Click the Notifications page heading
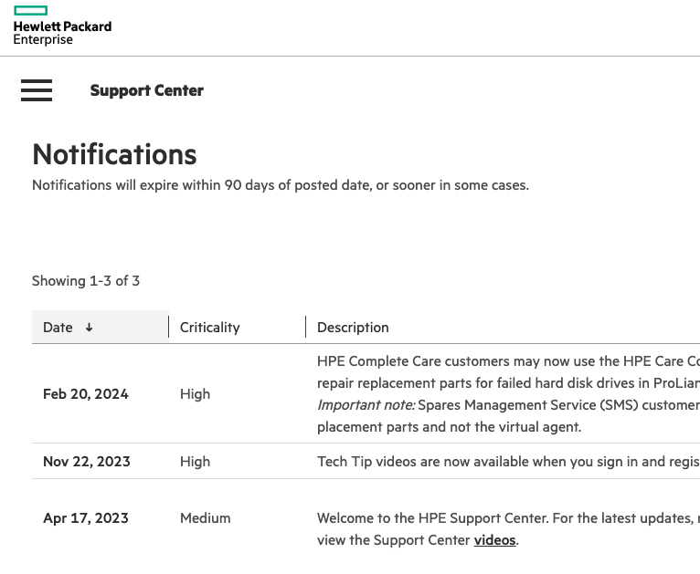Viewport: 700px width, 574px height. pyautogui.click(x=114, y=154)
